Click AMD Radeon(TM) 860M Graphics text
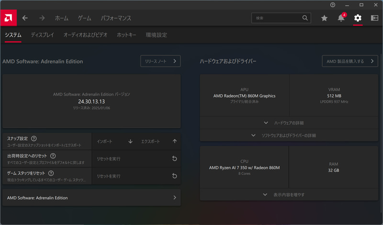This screenshot has width=383, height=225. click(244, 96)
